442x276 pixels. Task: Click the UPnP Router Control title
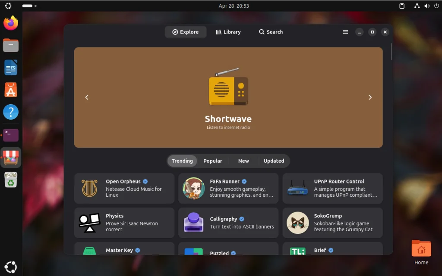coord(339,182)
